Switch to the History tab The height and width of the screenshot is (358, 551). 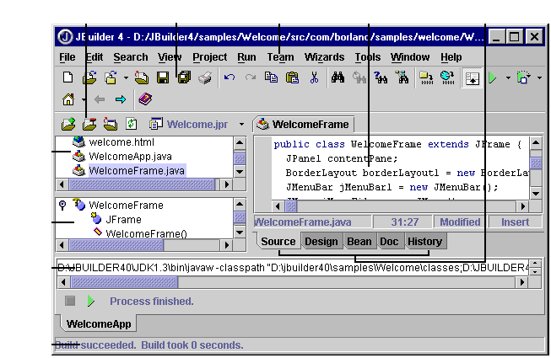click(x=424, y=242)
